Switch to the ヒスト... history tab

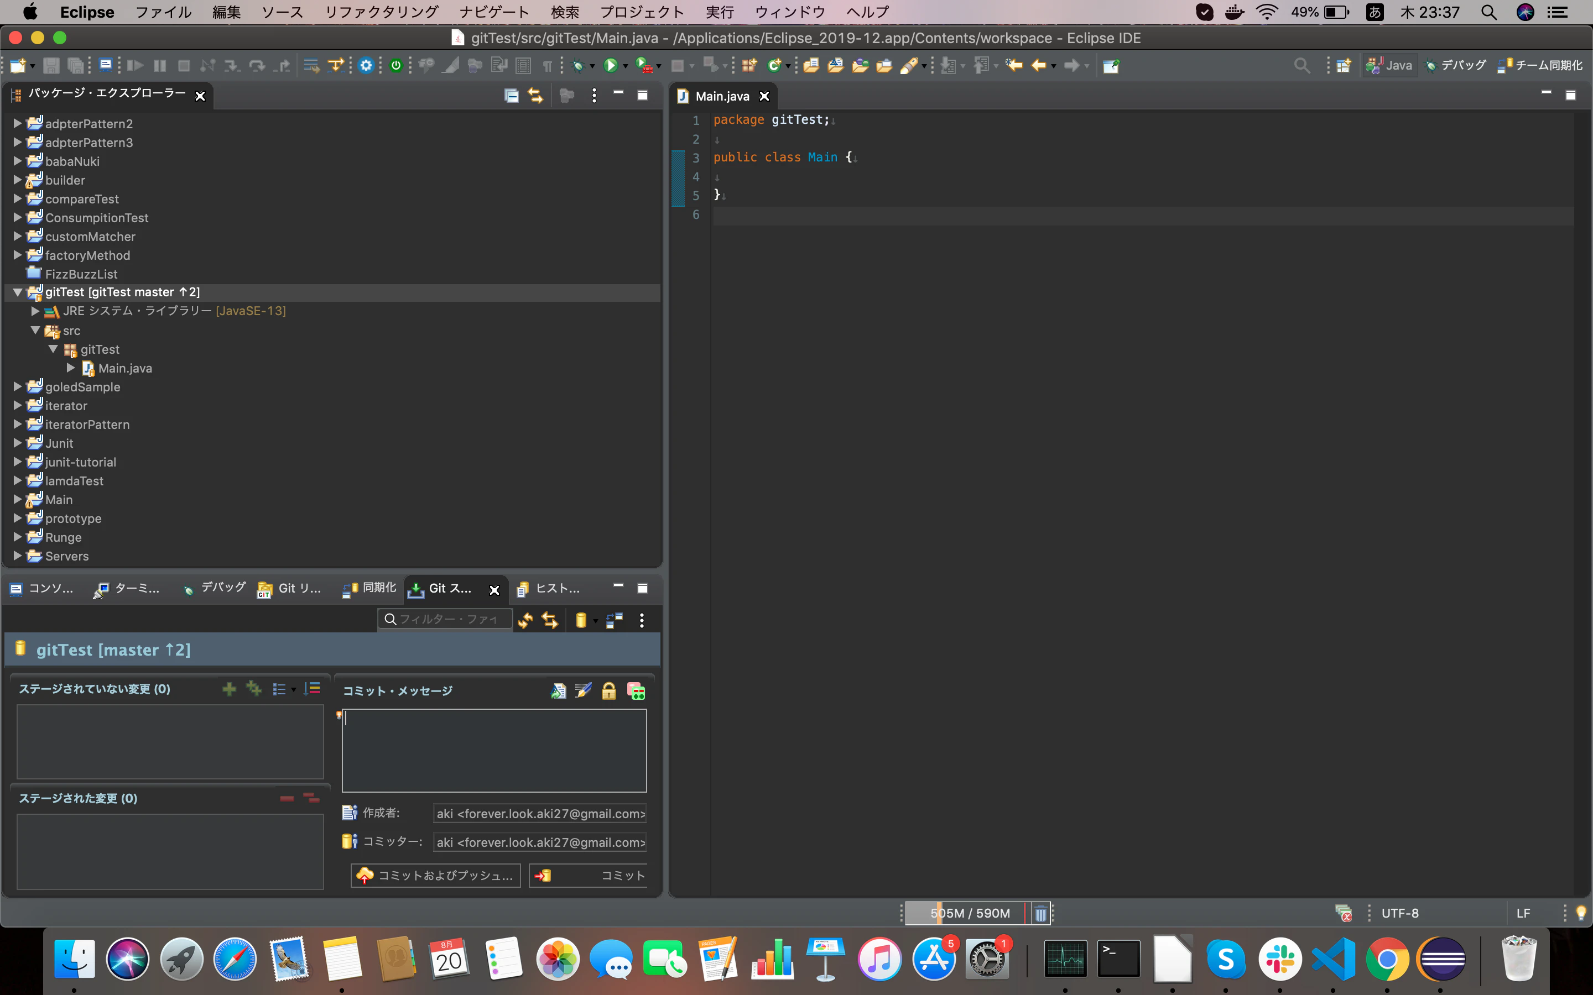548,588
